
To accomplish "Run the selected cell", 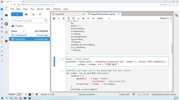I will pyautogui.click(x=79, y=18).
